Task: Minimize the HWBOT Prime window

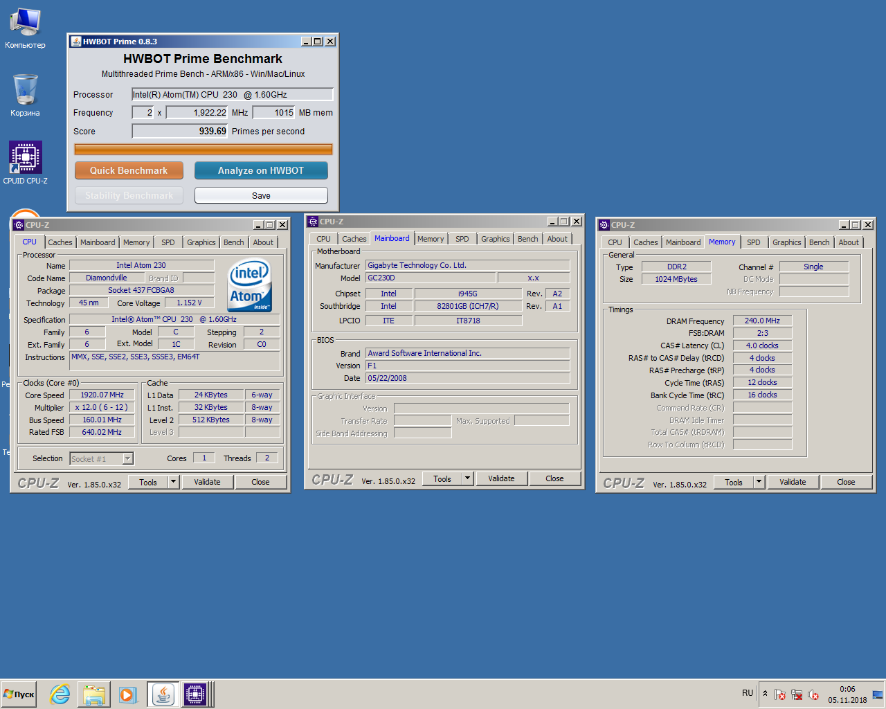Action: coord(306,42)
